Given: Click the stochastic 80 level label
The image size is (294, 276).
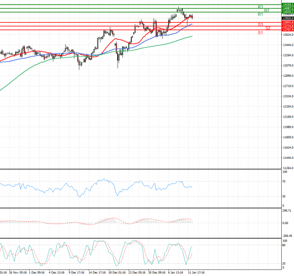Looking at the screenshot, I should coord(284,245).
